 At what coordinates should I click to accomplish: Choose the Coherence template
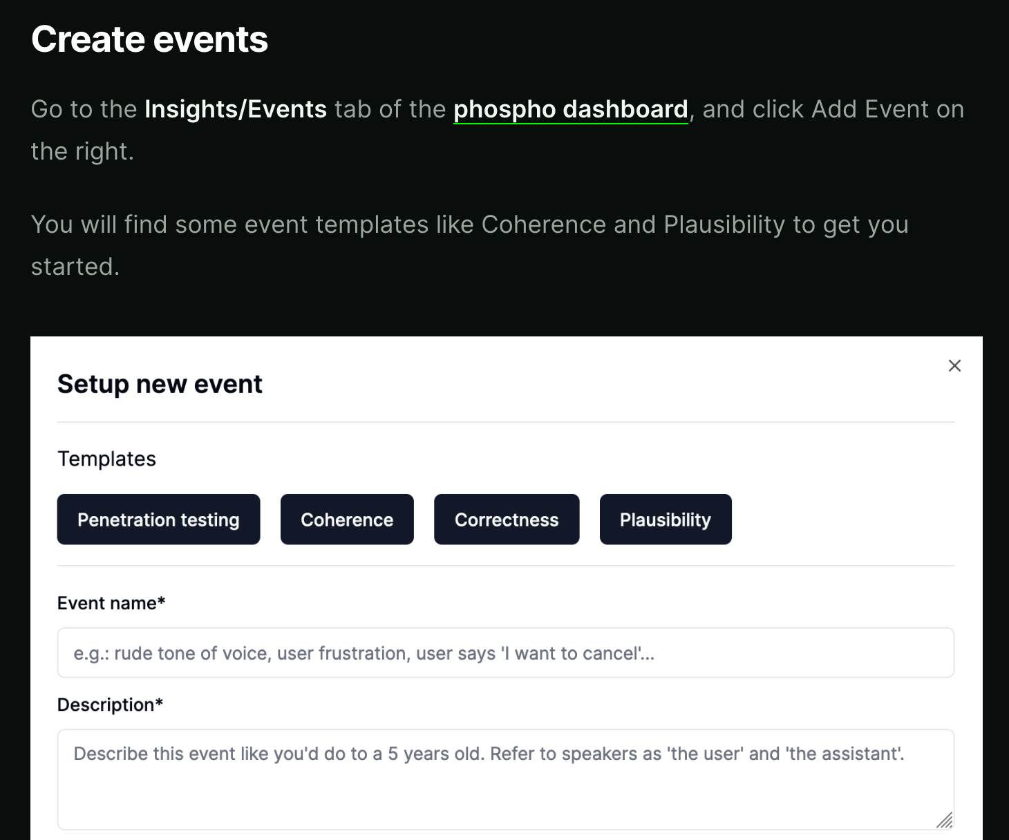tap(347, 519)
